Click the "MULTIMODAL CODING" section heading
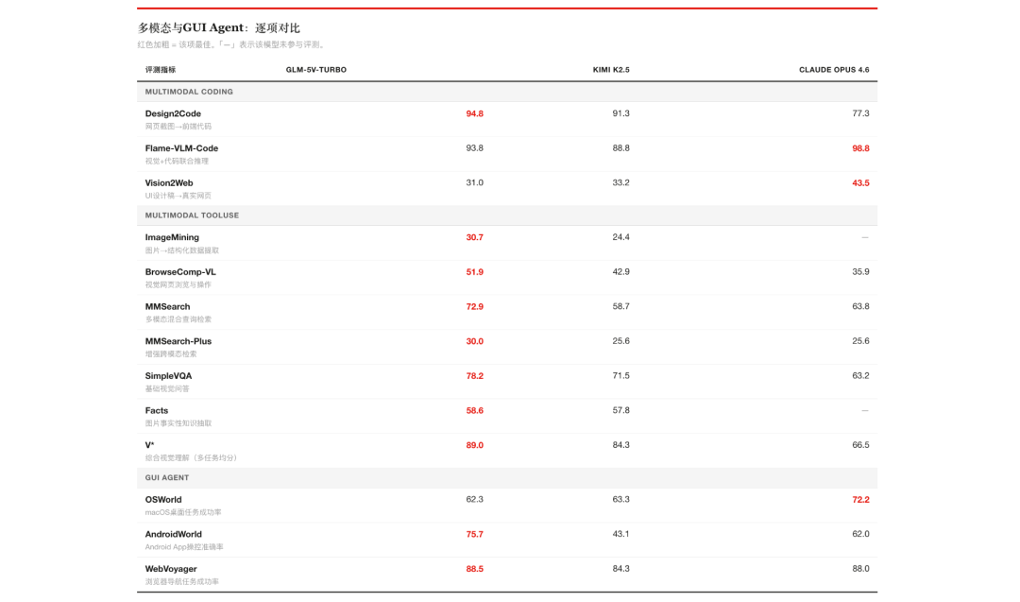 tap(189, 92)
